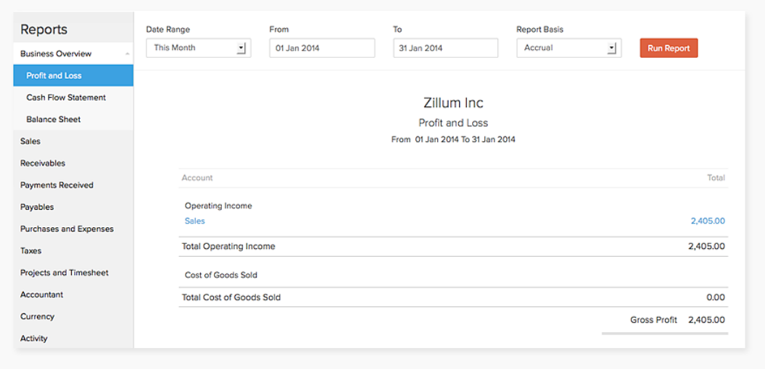Expand the Receivables reports category

[x=43, y=164]
